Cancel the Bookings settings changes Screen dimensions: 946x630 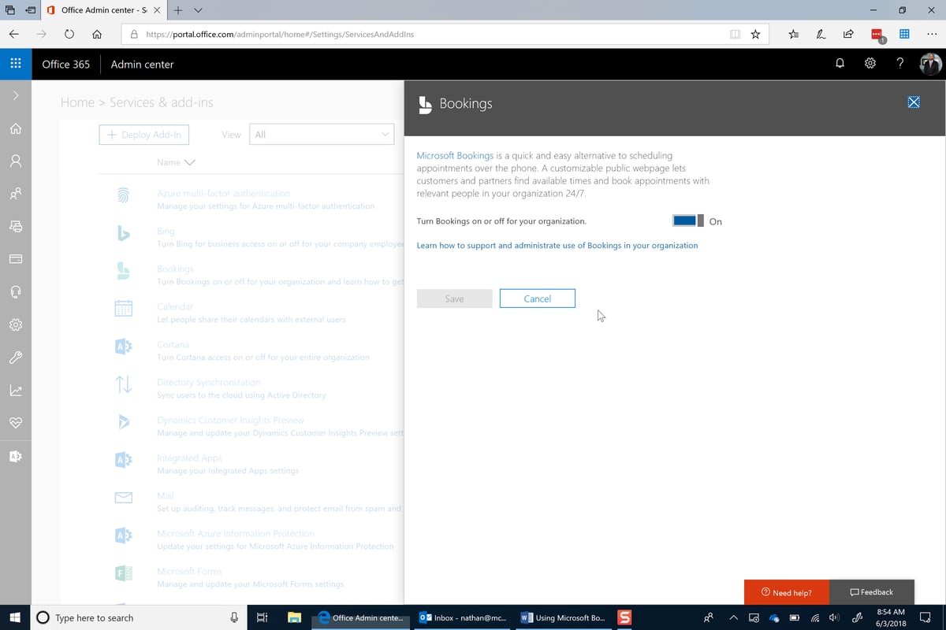537,298
